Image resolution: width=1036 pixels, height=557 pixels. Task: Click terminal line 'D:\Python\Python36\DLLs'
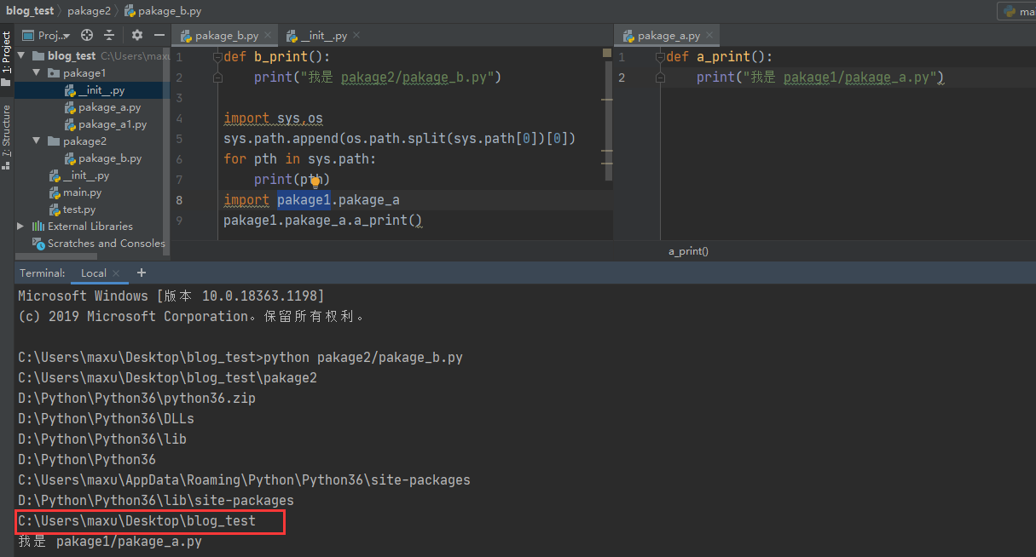(x=106, y=419)
